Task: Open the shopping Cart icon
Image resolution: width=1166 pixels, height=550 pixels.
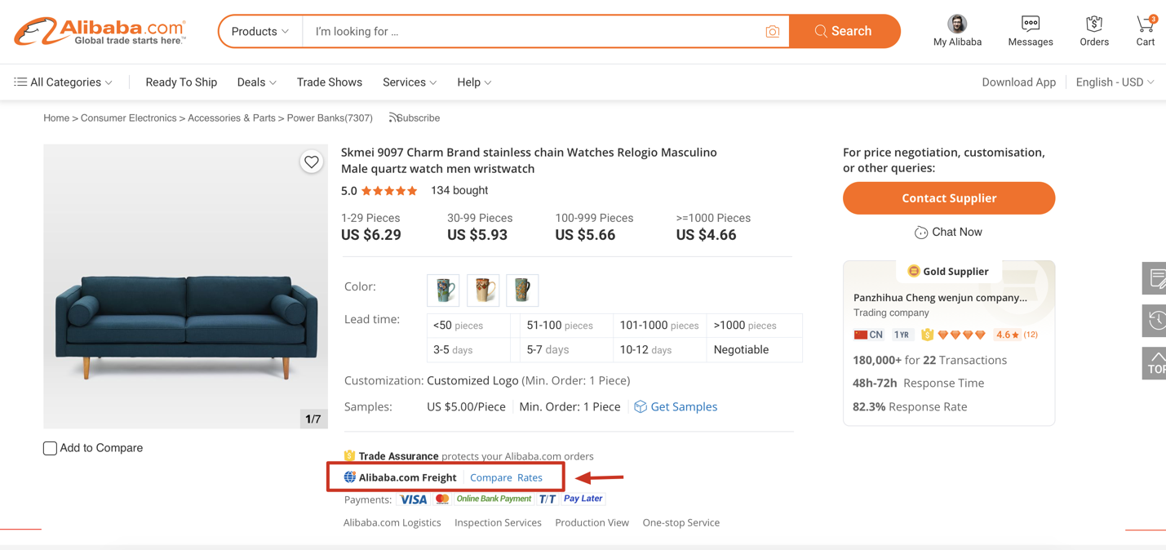Action: pos(1146,24)
